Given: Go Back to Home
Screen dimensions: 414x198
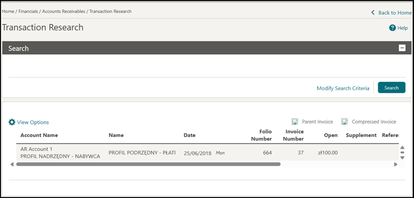Looking at the screenshot, I should click(x=395, y=13).
